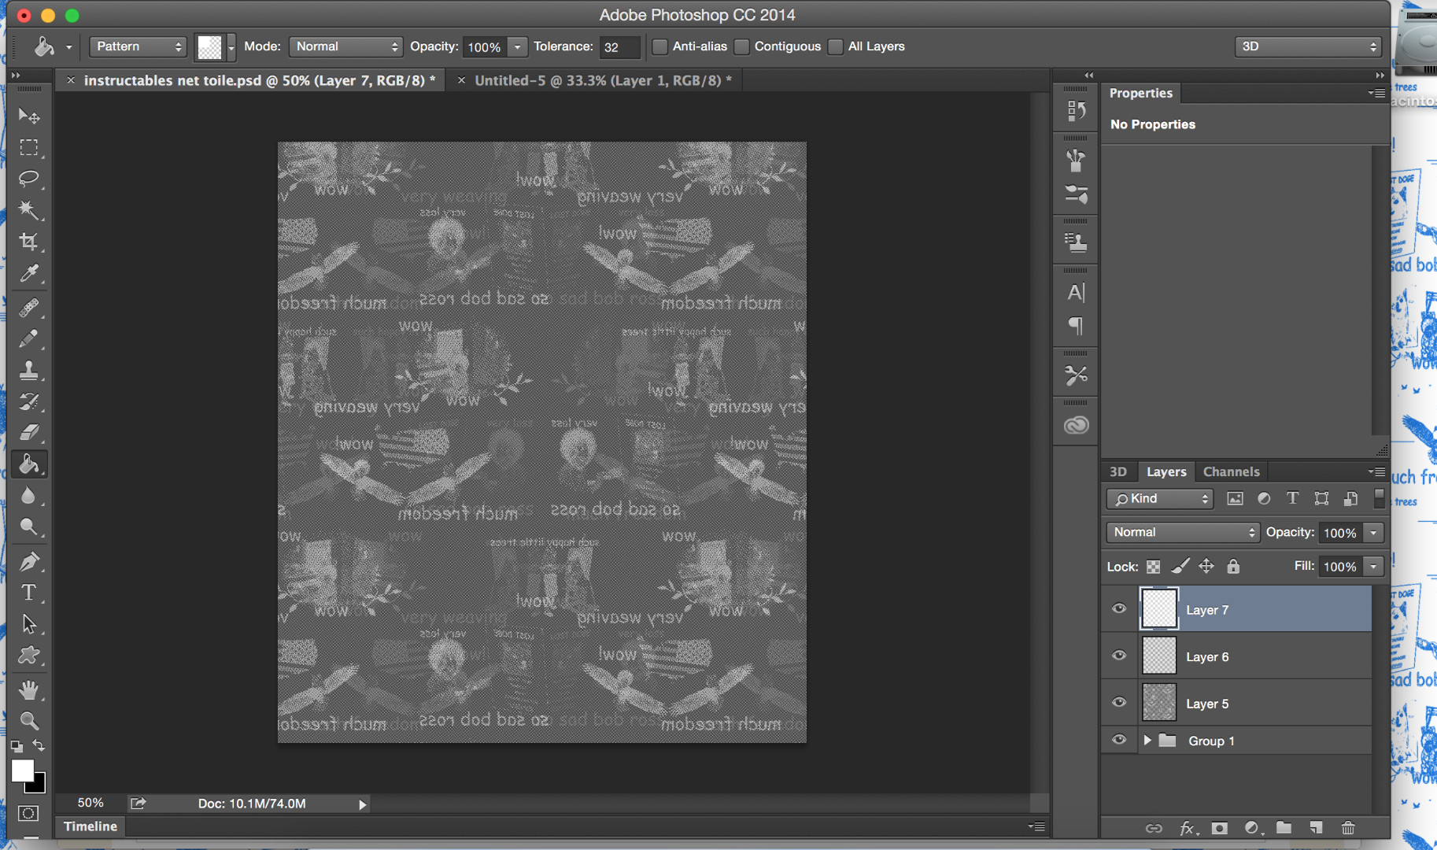Click the status bar share/export button
The width and height of the screenshot is (1437, 850).
(139, 804)
